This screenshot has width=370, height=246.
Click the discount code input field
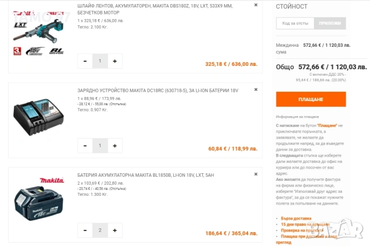point(295,23)
